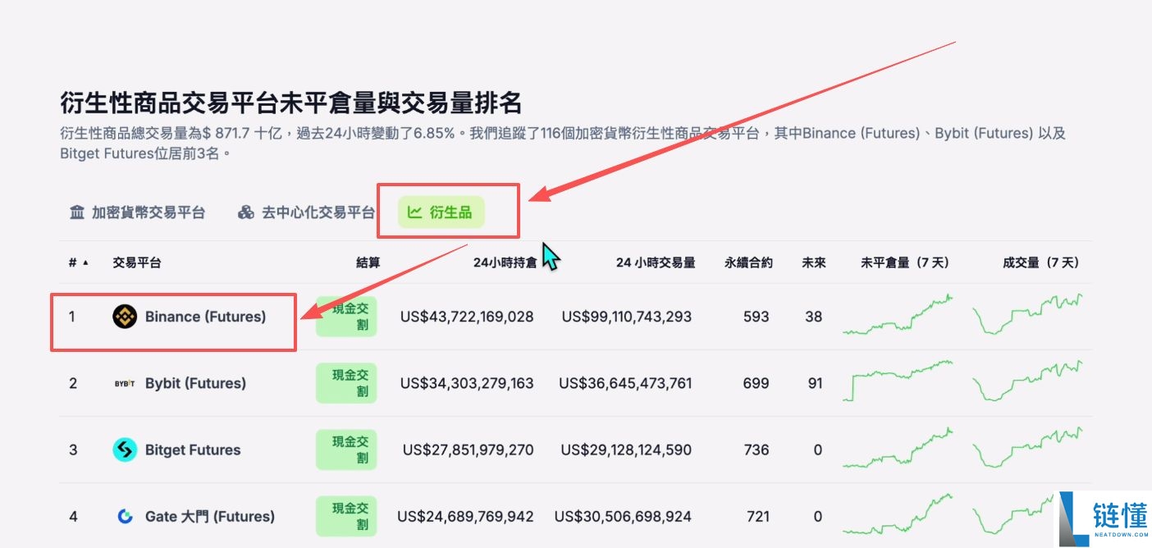Click Binance futures count 38
Screen dimensions: 1152x548
pos(813,317)
